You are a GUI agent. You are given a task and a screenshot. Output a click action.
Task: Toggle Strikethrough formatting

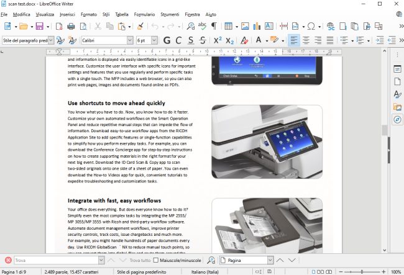click(x=203, y=40)
